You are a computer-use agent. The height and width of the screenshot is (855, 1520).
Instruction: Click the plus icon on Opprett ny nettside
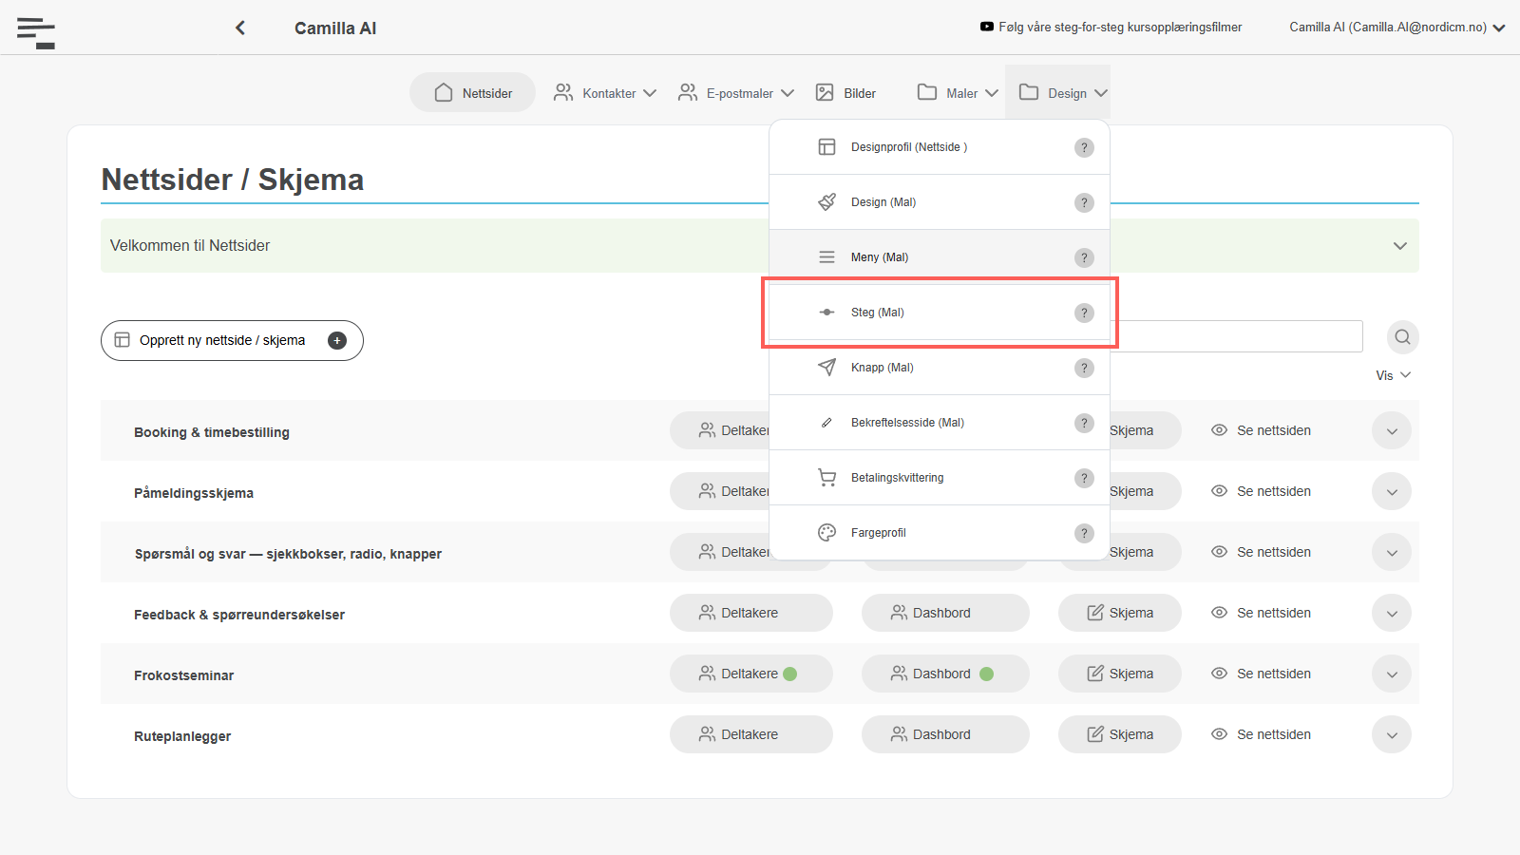pos(337,340)
